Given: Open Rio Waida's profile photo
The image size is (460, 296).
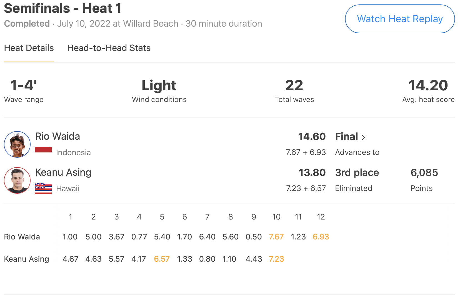Looking at the screenshot, I should pos(17,144).
